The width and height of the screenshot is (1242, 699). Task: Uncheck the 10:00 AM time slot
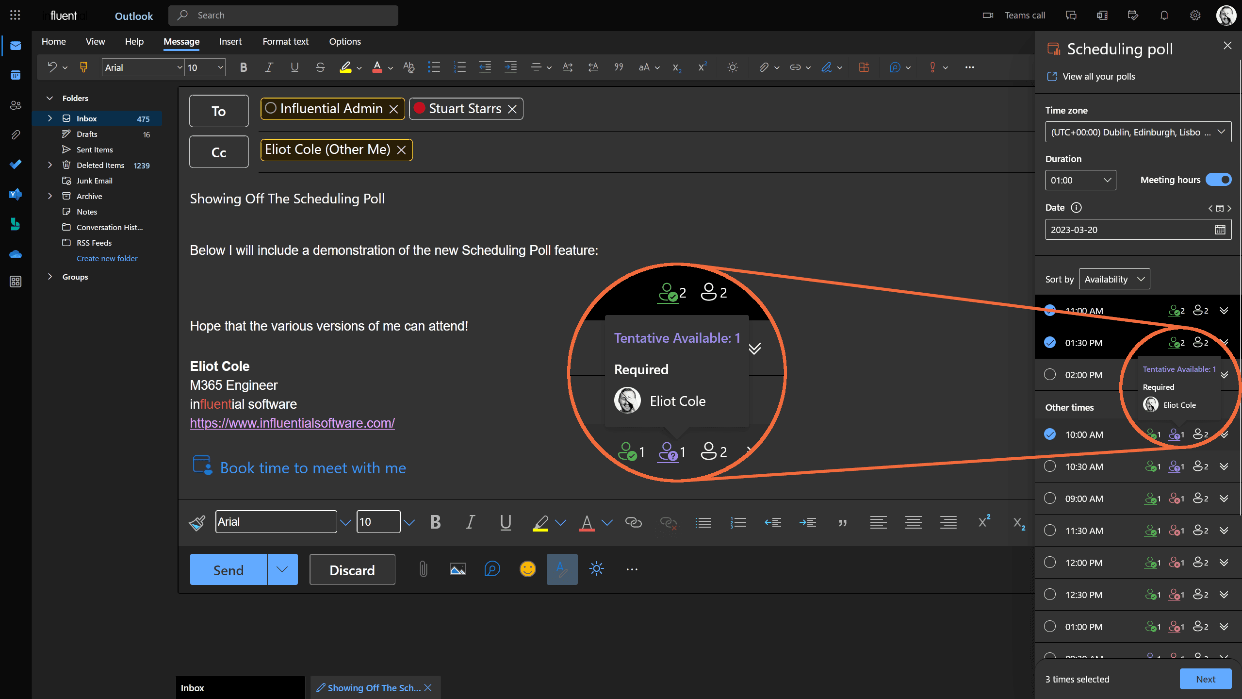point(1050,434)
